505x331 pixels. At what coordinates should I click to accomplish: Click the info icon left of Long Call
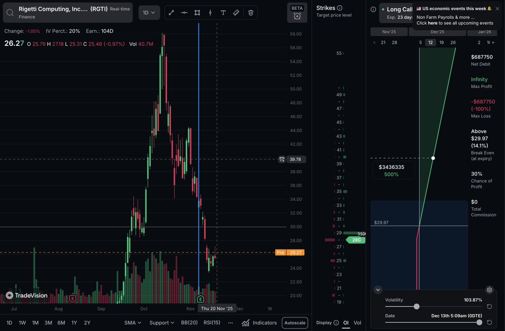point(373,9)
